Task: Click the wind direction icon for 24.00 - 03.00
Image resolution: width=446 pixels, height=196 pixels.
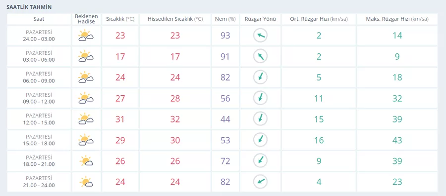Action: click(x=260, y=36)
